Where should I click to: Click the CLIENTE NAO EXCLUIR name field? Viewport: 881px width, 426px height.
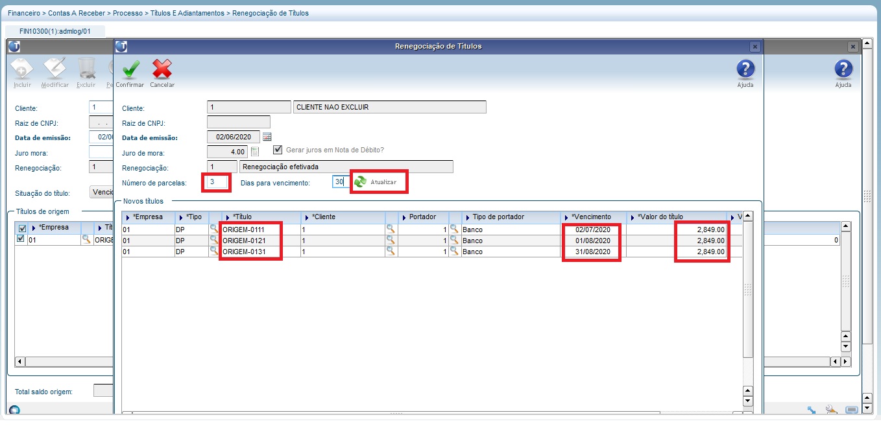[390, 107]
